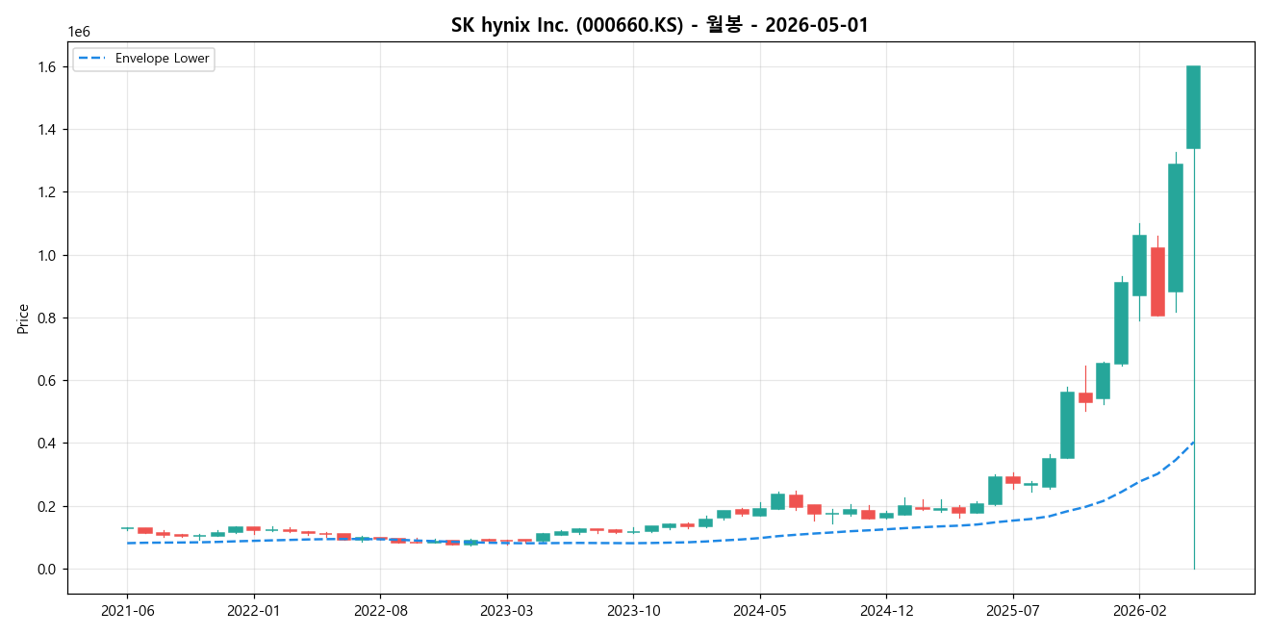The height and width of the screenshot is (635, 1270).
Task: Click the 1e6 axis scale notation
Action: pyautogui.click(x=79, y=32)
